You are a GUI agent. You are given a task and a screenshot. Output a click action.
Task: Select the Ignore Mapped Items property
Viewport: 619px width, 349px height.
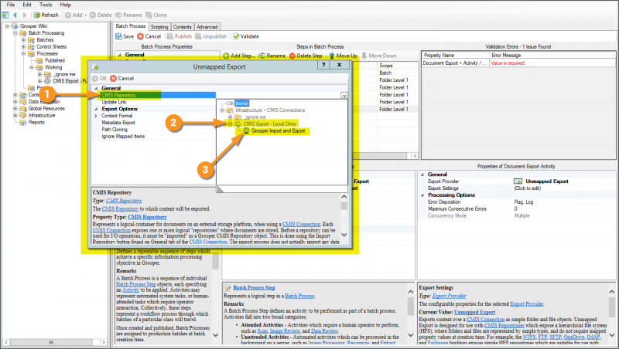click(x=123, y=137)
